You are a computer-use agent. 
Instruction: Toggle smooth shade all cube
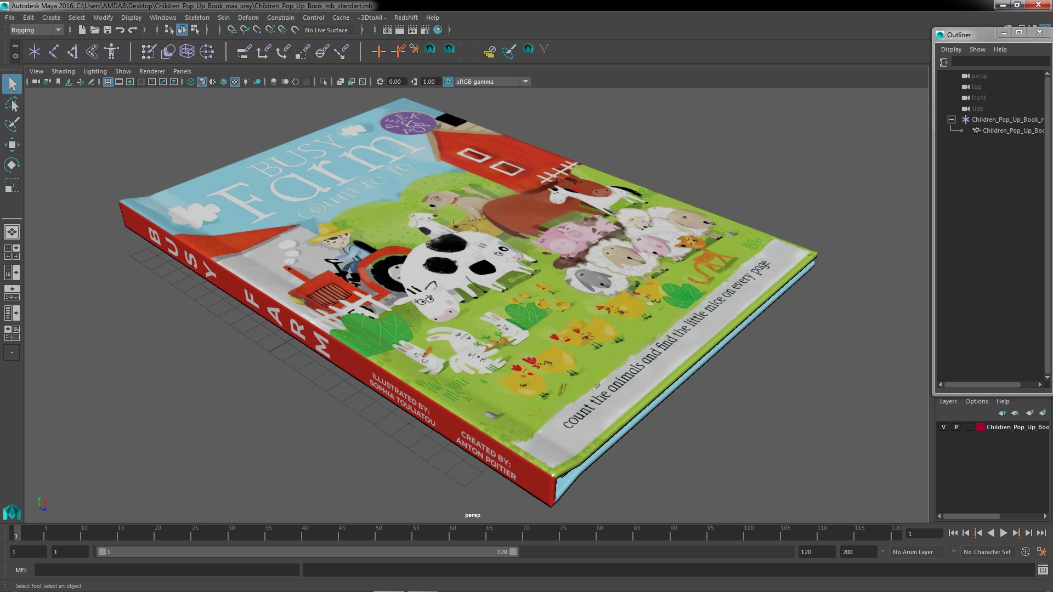tap(202, 82)
